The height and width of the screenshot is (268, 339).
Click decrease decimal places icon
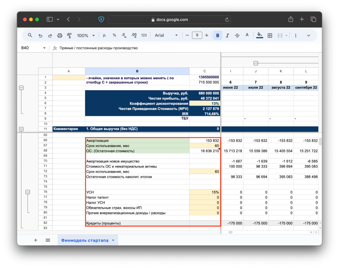pos(124,35)
